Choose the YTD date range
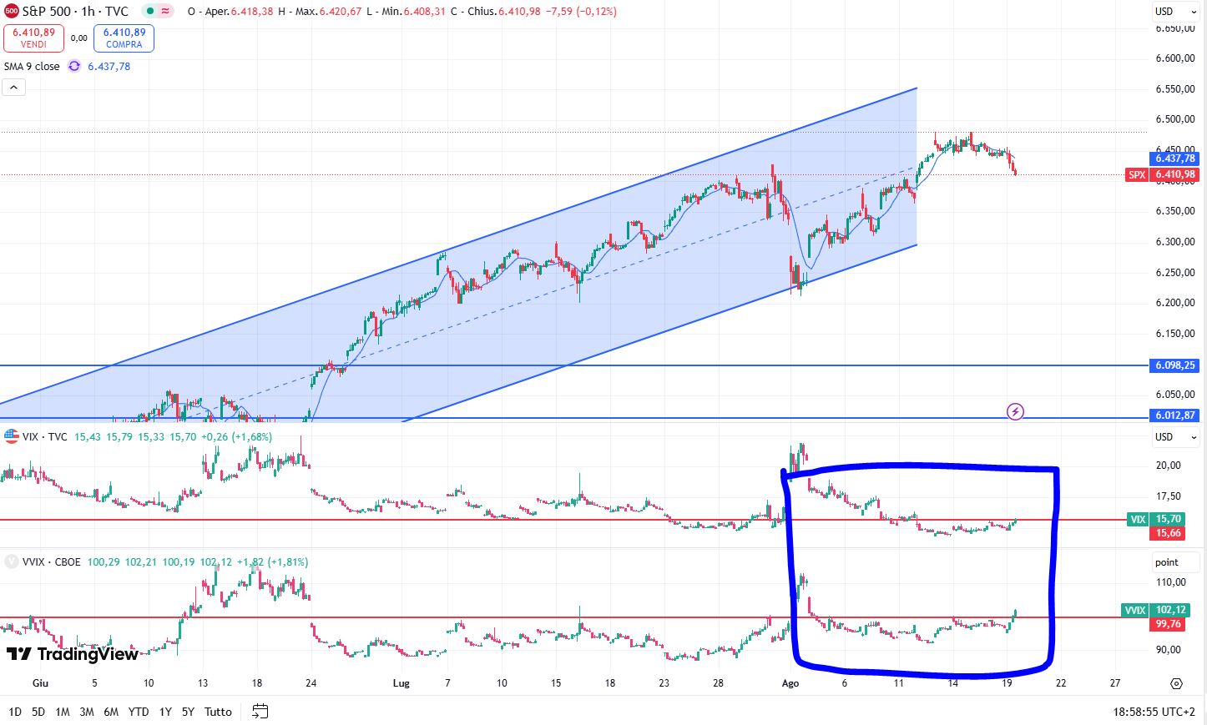 [139, 712]
